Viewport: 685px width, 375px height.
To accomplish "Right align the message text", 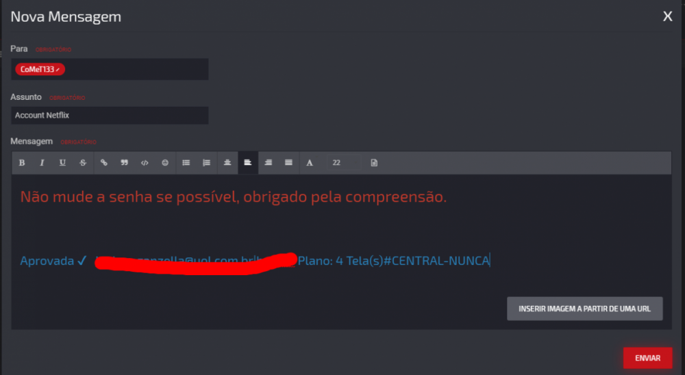I will pos(269,163).
